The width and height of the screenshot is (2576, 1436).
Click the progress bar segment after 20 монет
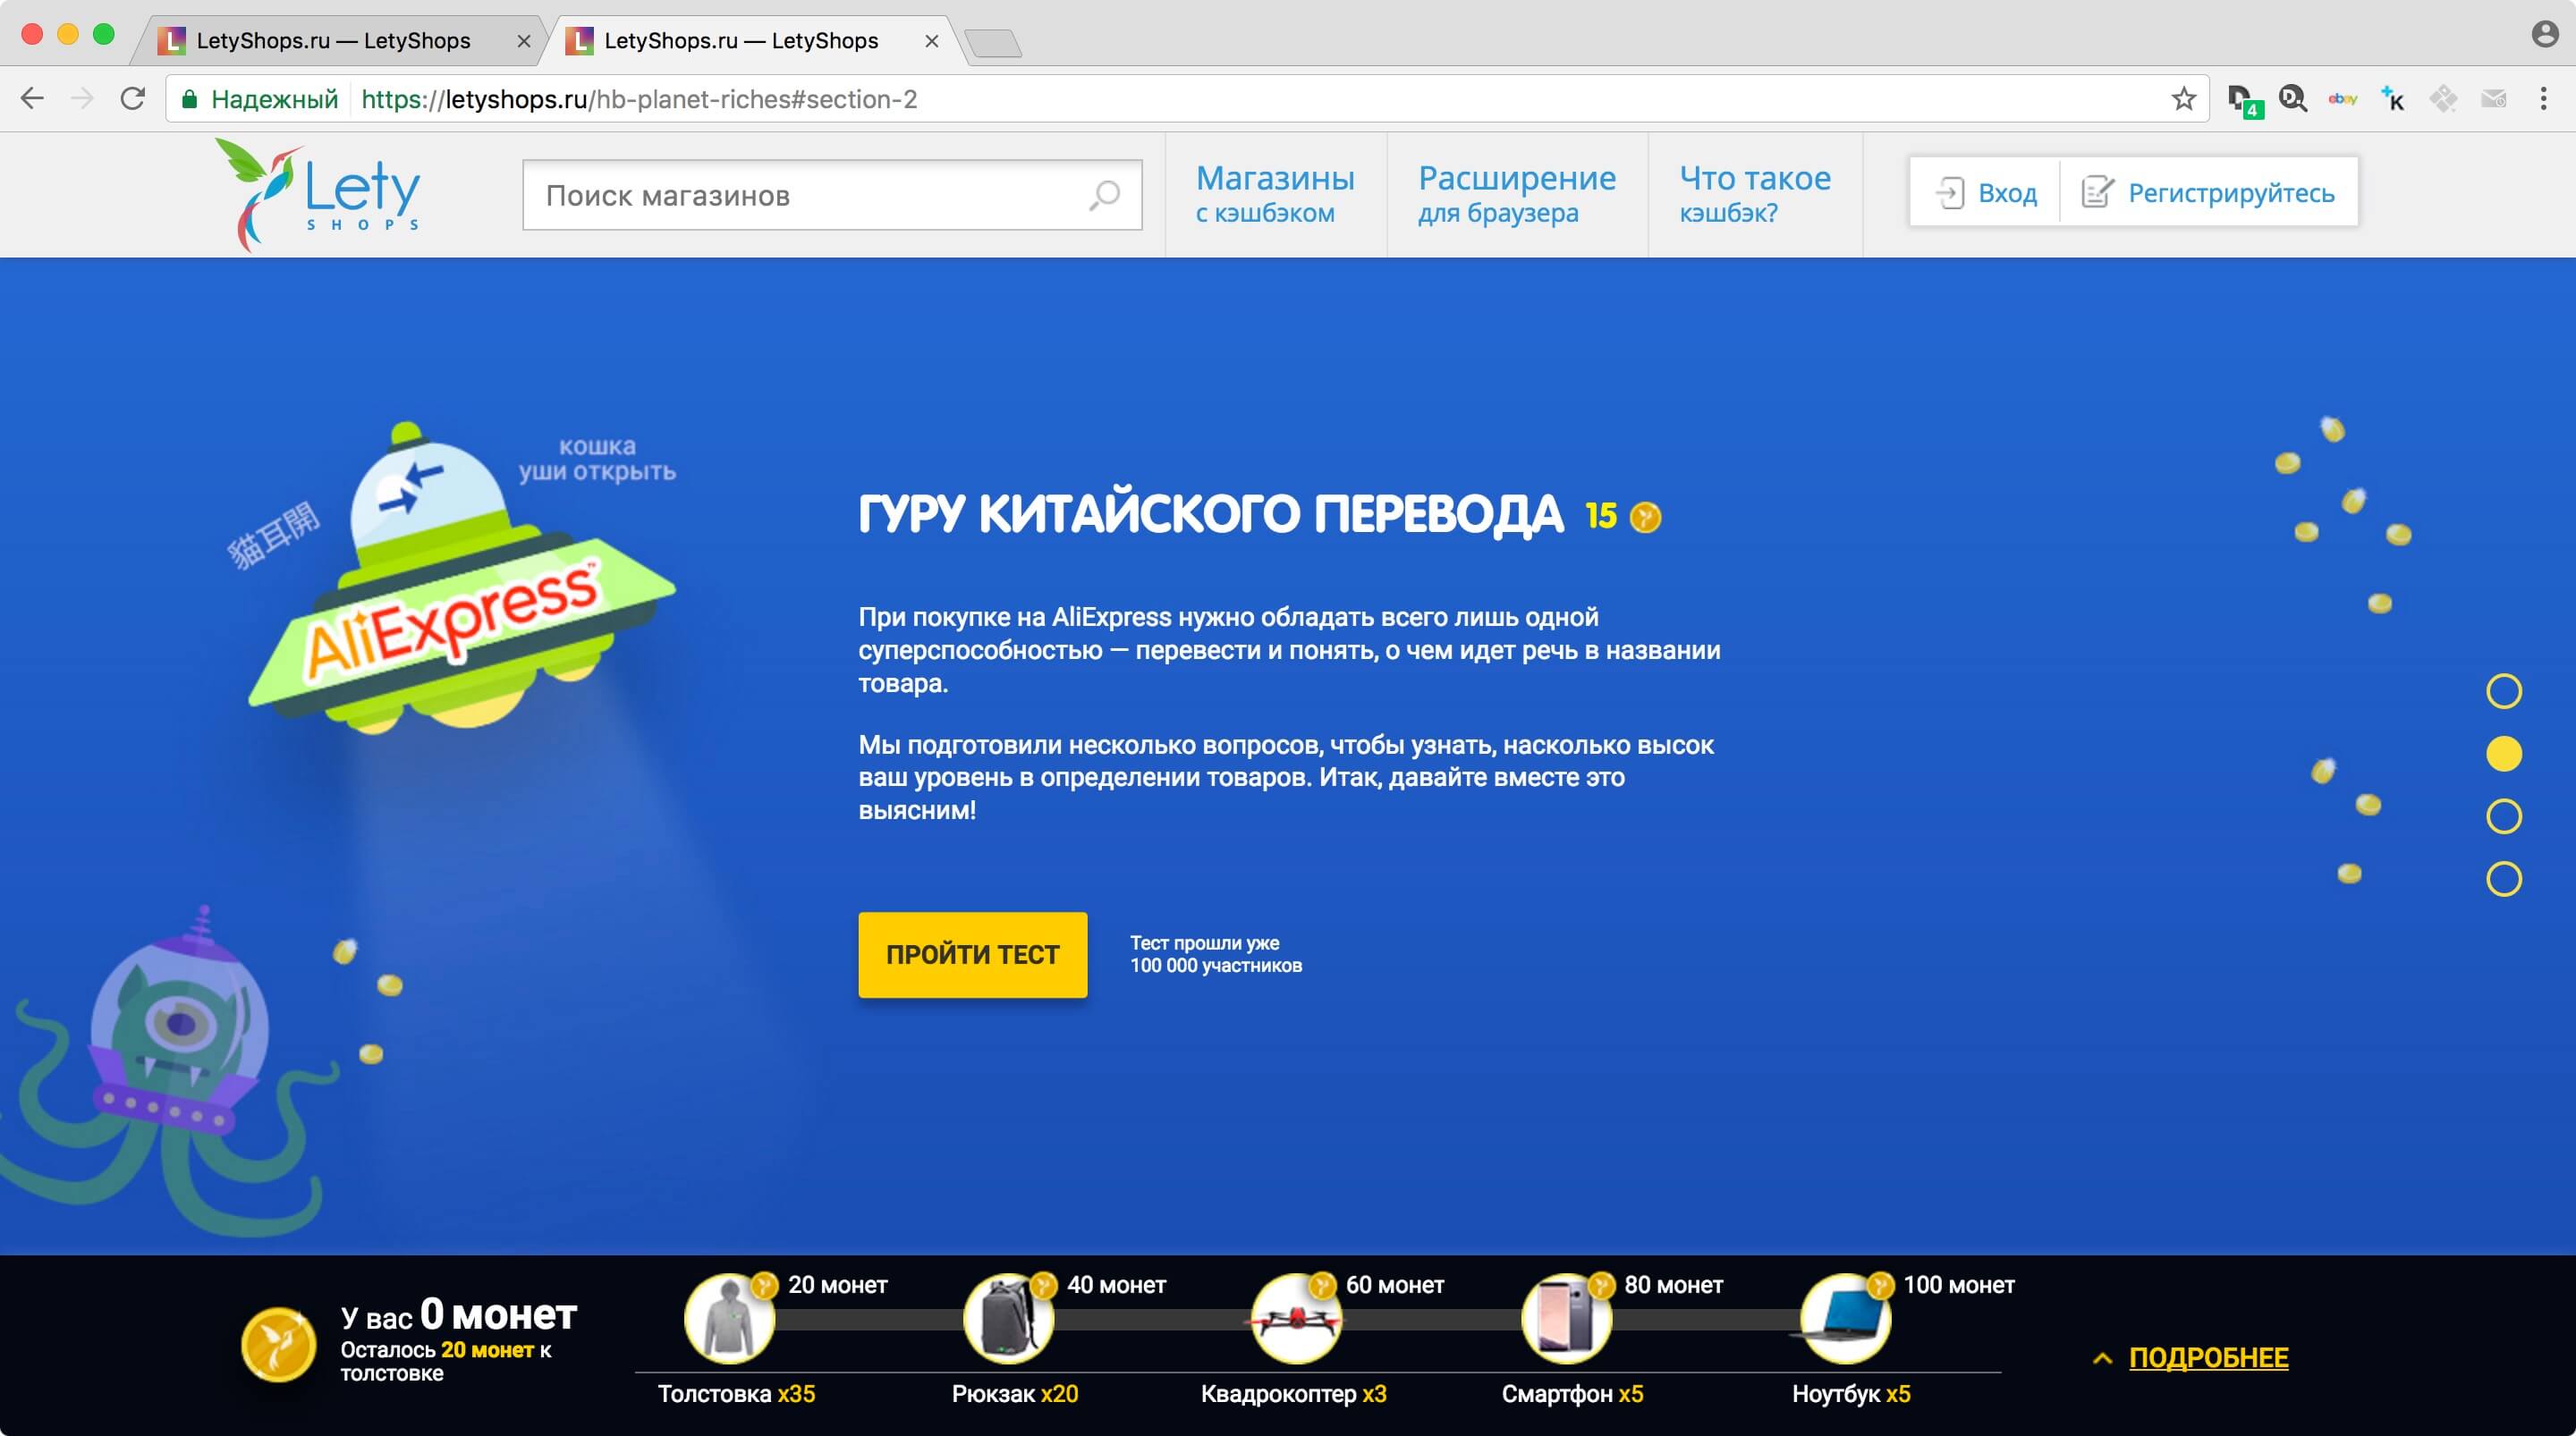click(868, 1320)
